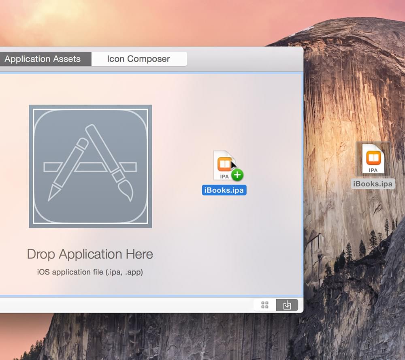Click the iOS application file hint text
Screen dimensions: 405x360
point(90,272)
